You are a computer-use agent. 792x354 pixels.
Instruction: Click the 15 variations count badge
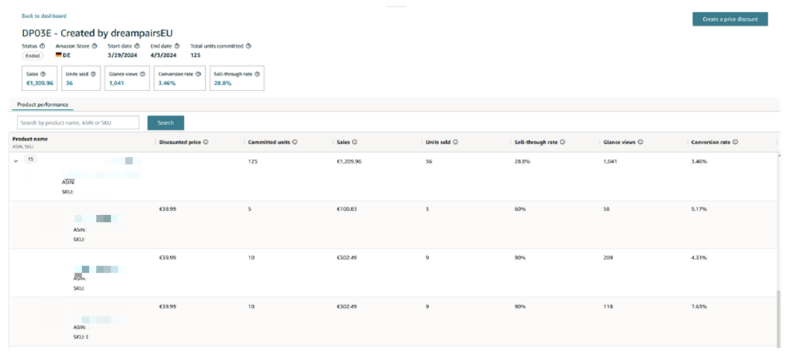(31, 159)
